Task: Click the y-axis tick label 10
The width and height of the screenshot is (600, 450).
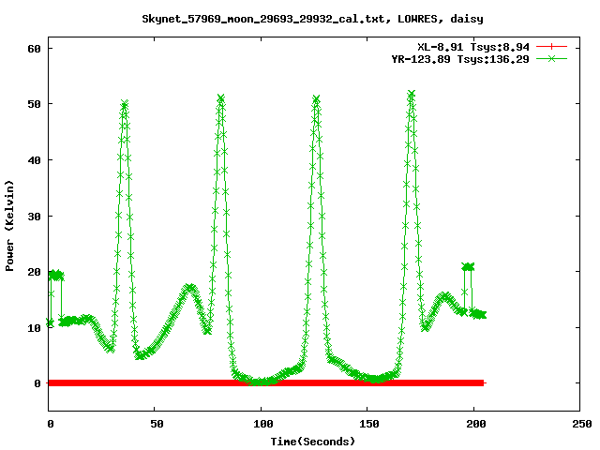Action: pos(34,328)
